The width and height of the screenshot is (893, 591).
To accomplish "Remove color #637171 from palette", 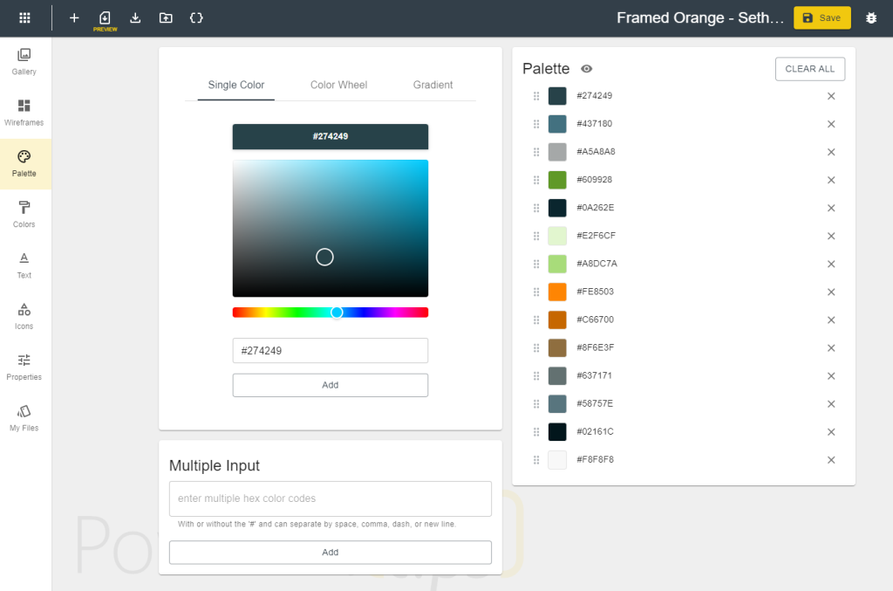I will click(831, 375).
